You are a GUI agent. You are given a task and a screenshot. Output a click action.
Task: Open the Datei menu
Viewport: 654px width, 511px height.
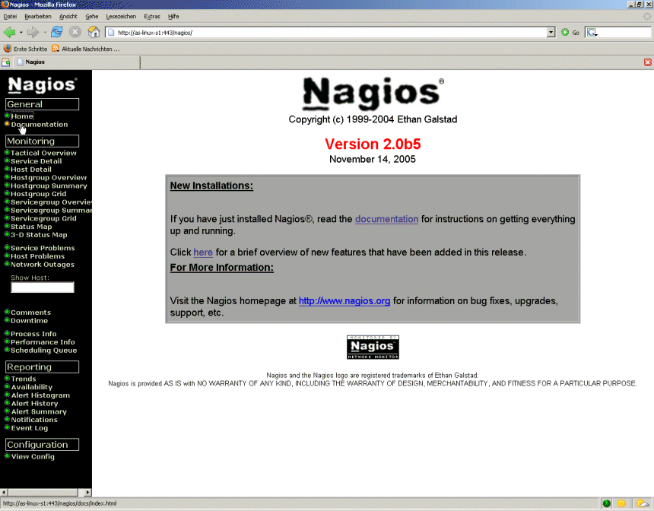(10, 16)
